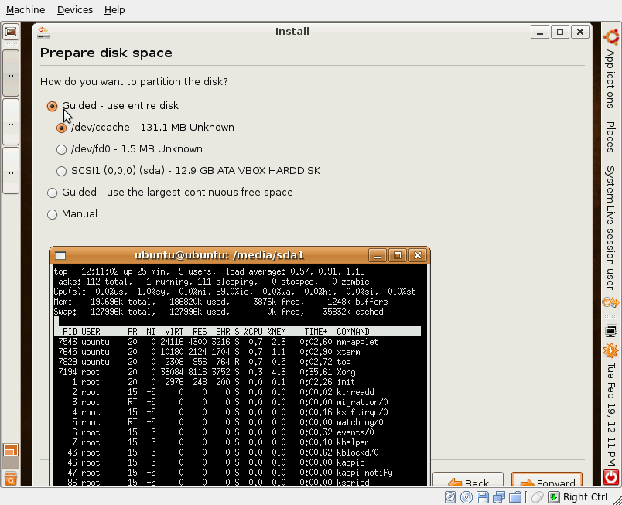Open the network manager applet icon

(x=611, y=330)
